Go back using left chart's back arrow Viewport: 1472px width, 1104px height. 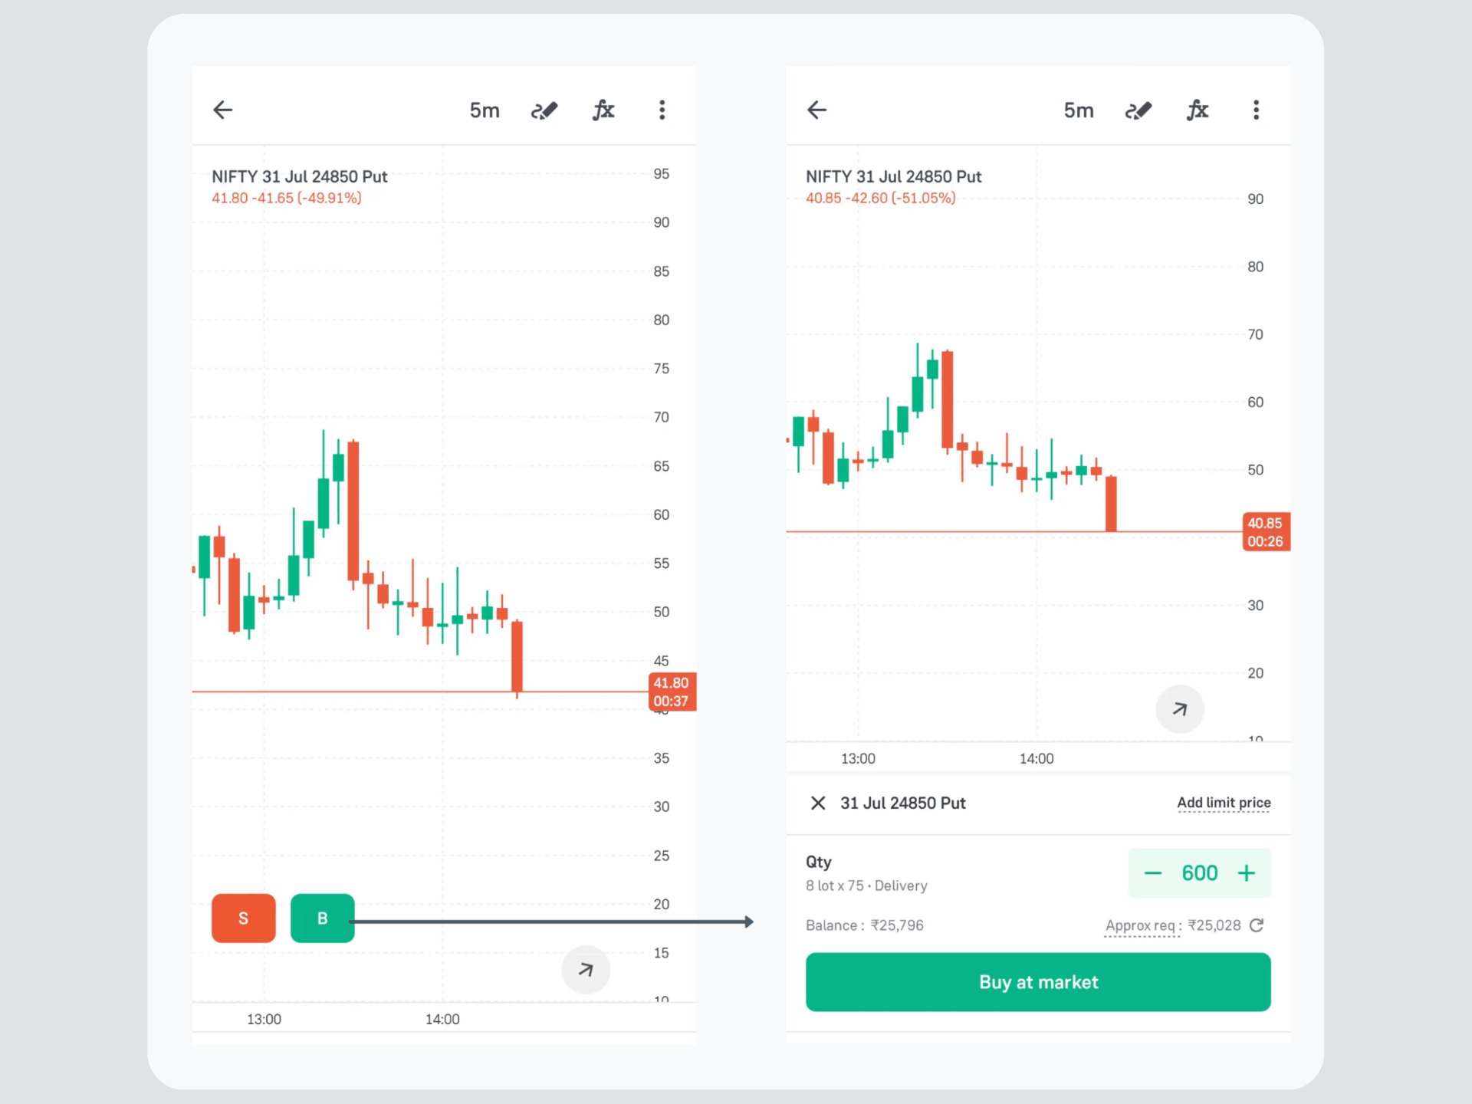(222, 110)
